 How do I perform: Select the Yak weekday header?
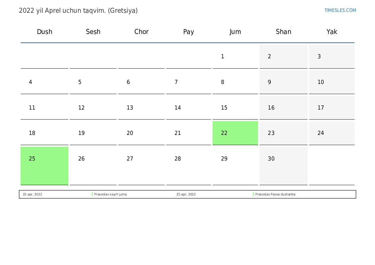coord(332,32)
